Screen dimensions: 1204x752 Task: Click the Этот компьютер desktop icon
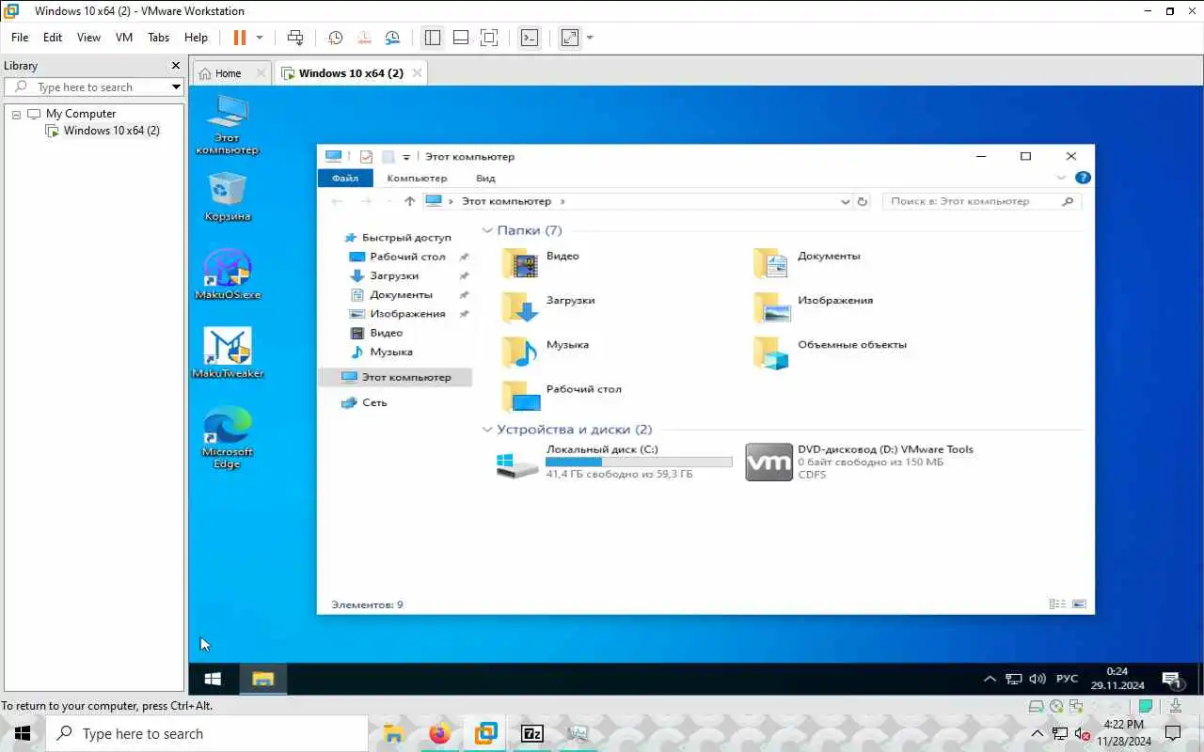pos(227,124)
